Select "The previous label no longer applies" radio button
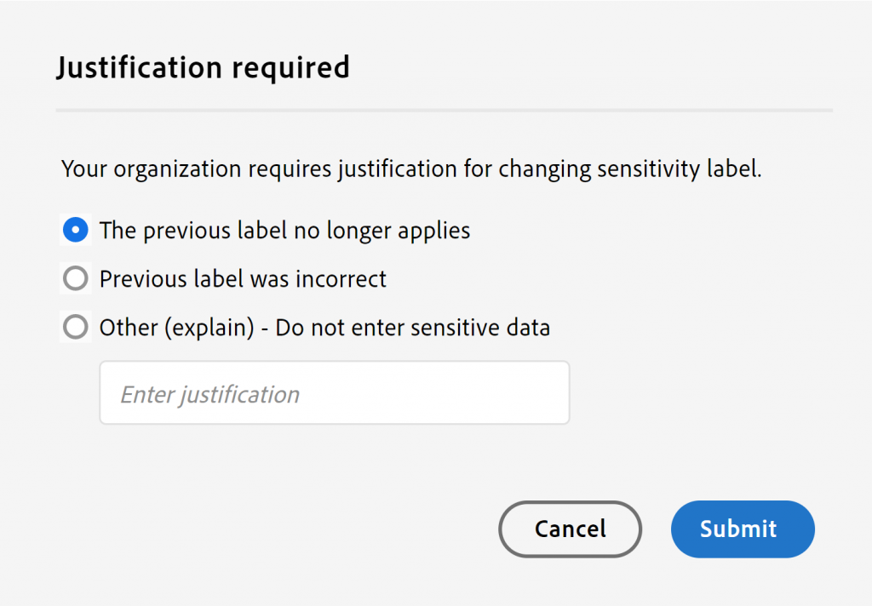The width and height of the screenshot is (872, 606). pyautogui.click(x=76, y=230)
